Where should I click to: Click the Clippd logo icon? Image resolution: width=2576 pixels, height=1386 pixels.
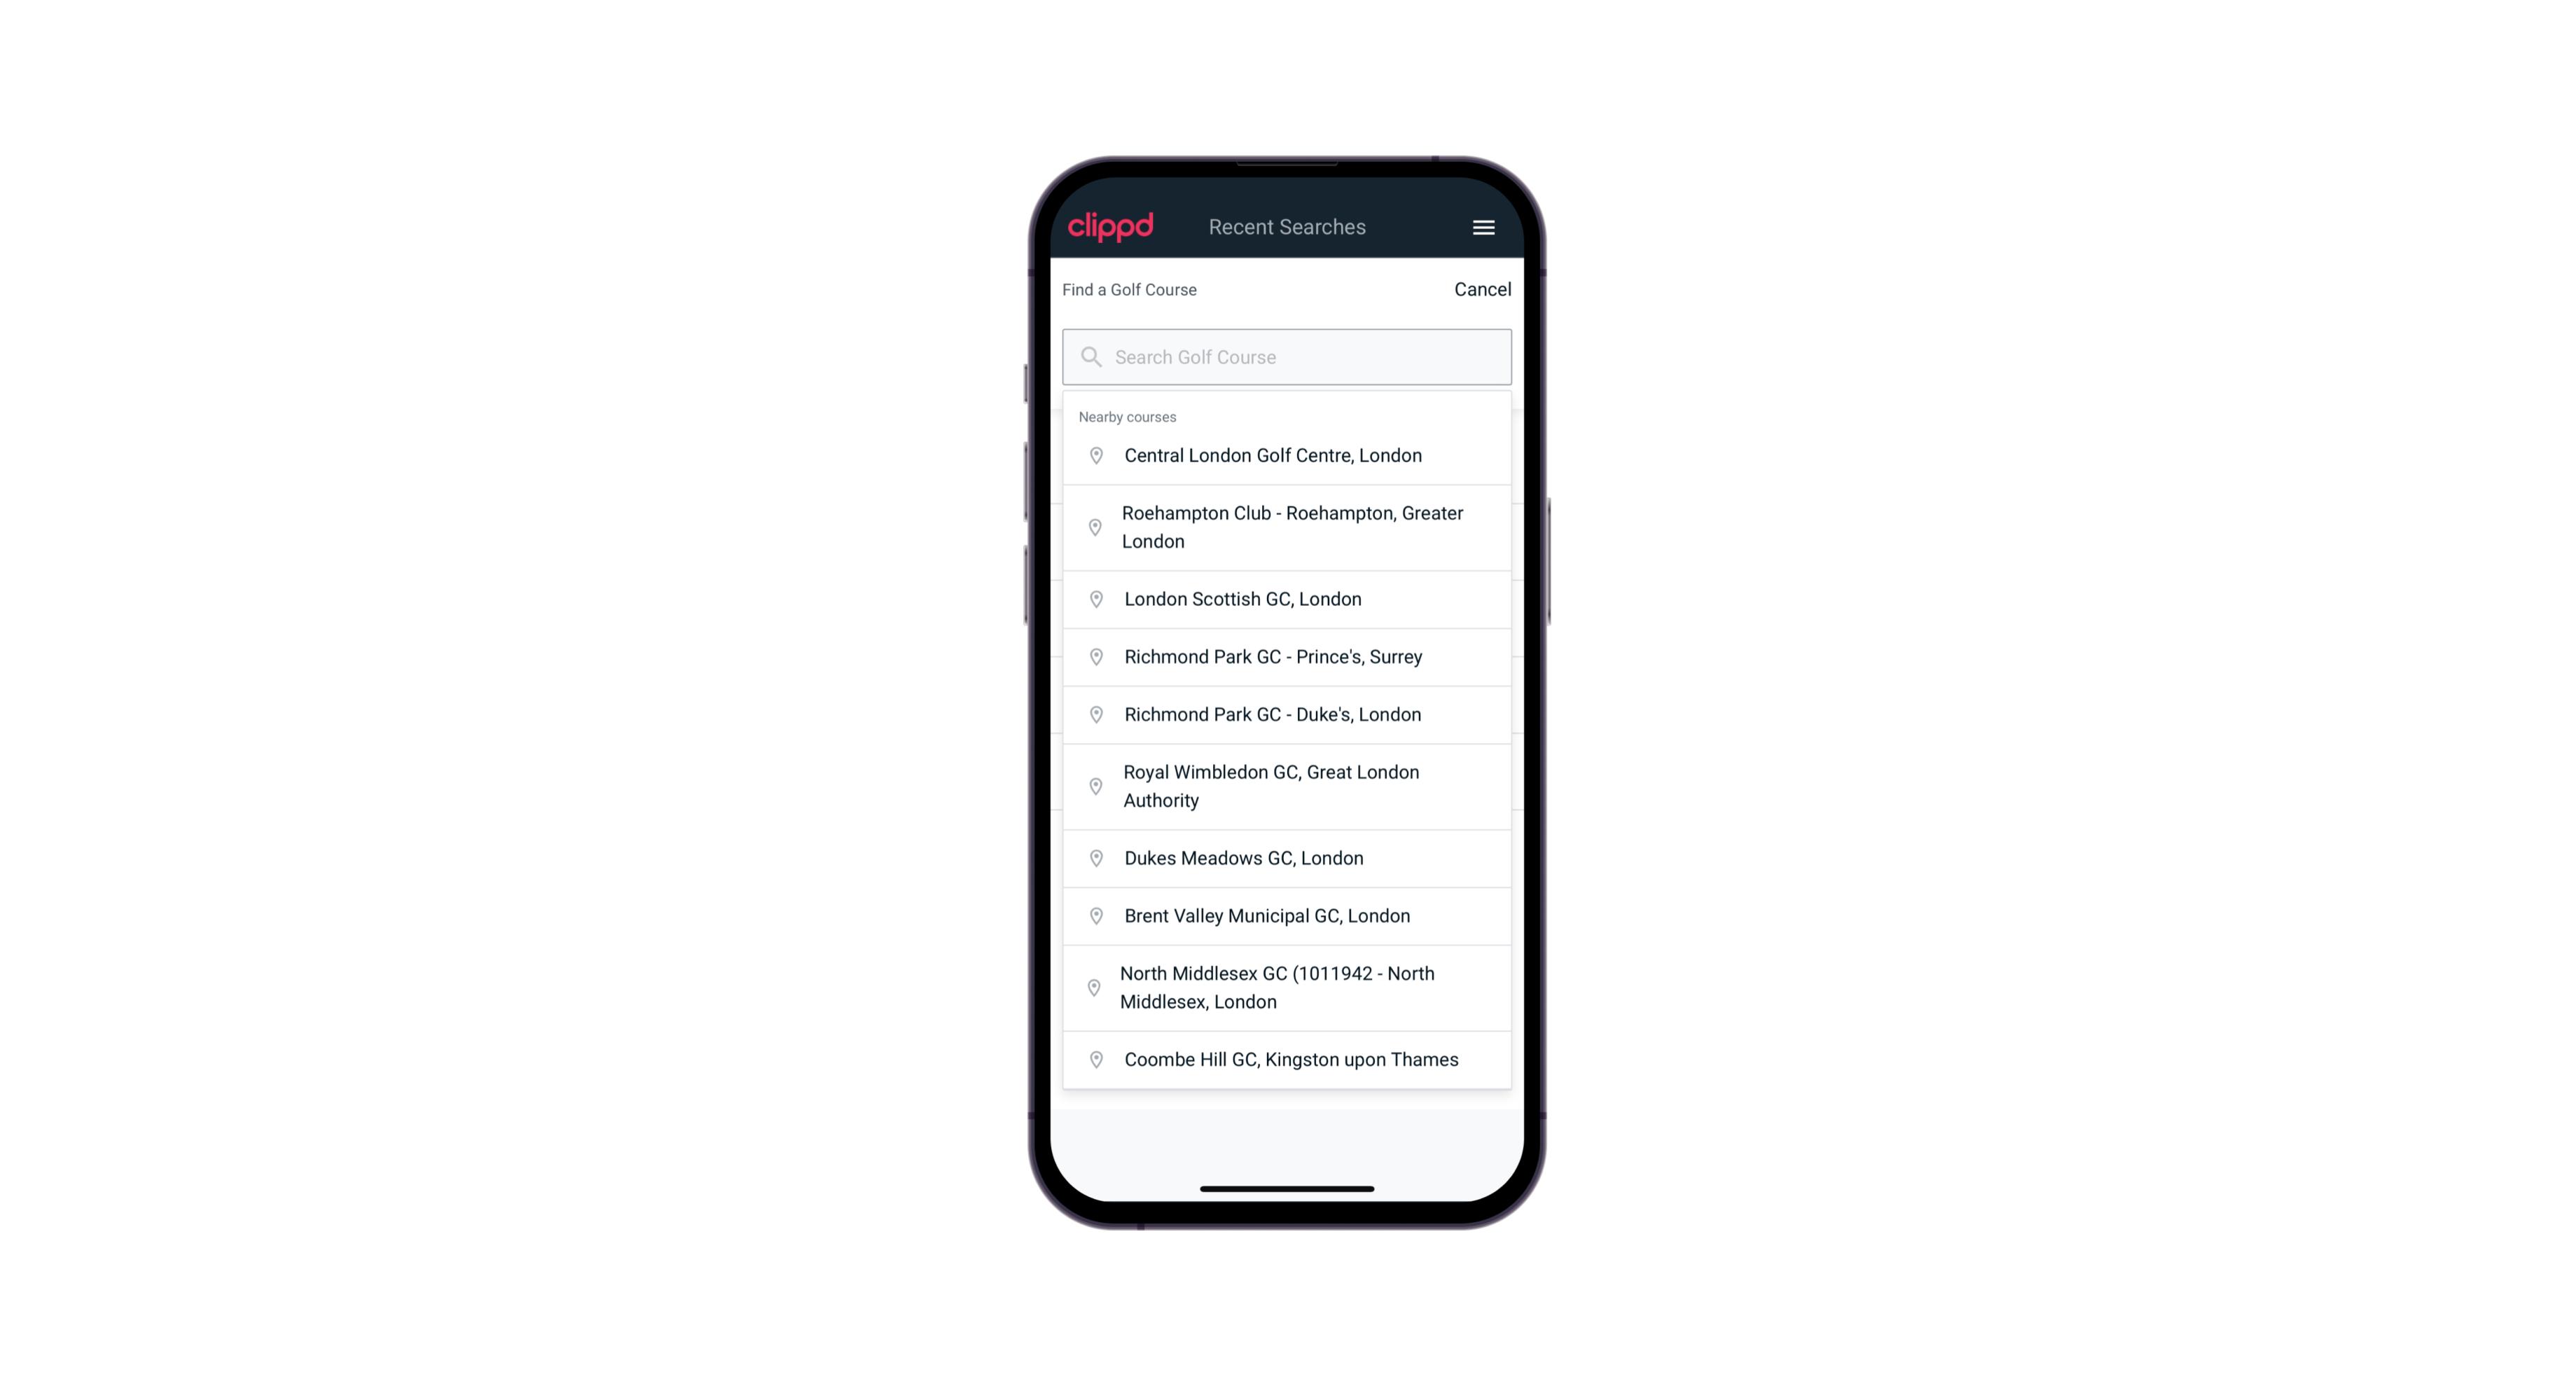coord(1111,227)
